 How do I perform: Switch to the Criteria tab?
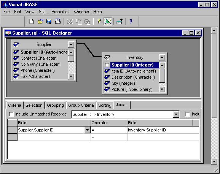[14, 105]
